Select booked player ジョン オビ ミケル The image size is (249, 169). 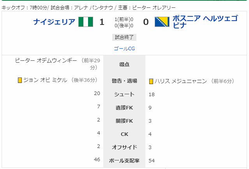coord(45,80)
